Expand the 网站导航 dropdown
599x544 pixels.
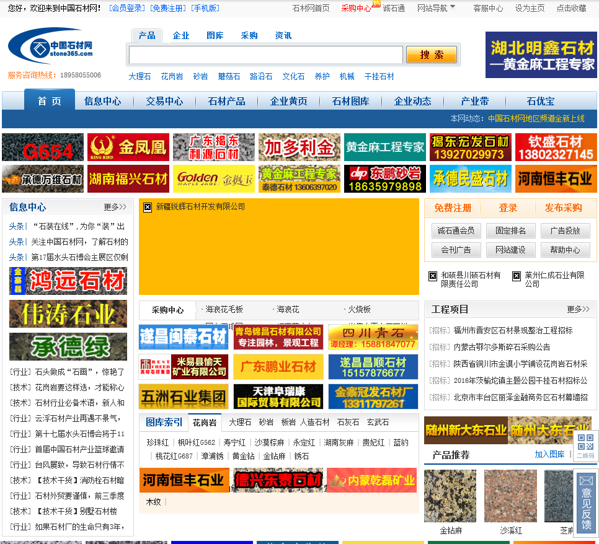436,8
